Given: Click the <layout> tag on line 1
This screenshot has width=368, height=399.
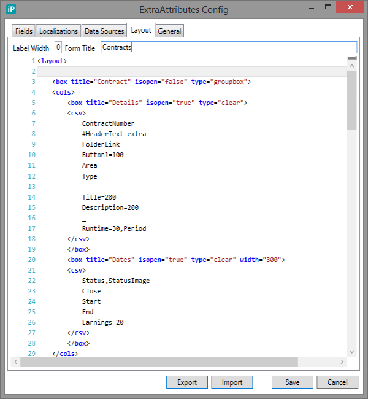Looking at the screenshot, I should point(52,61).
